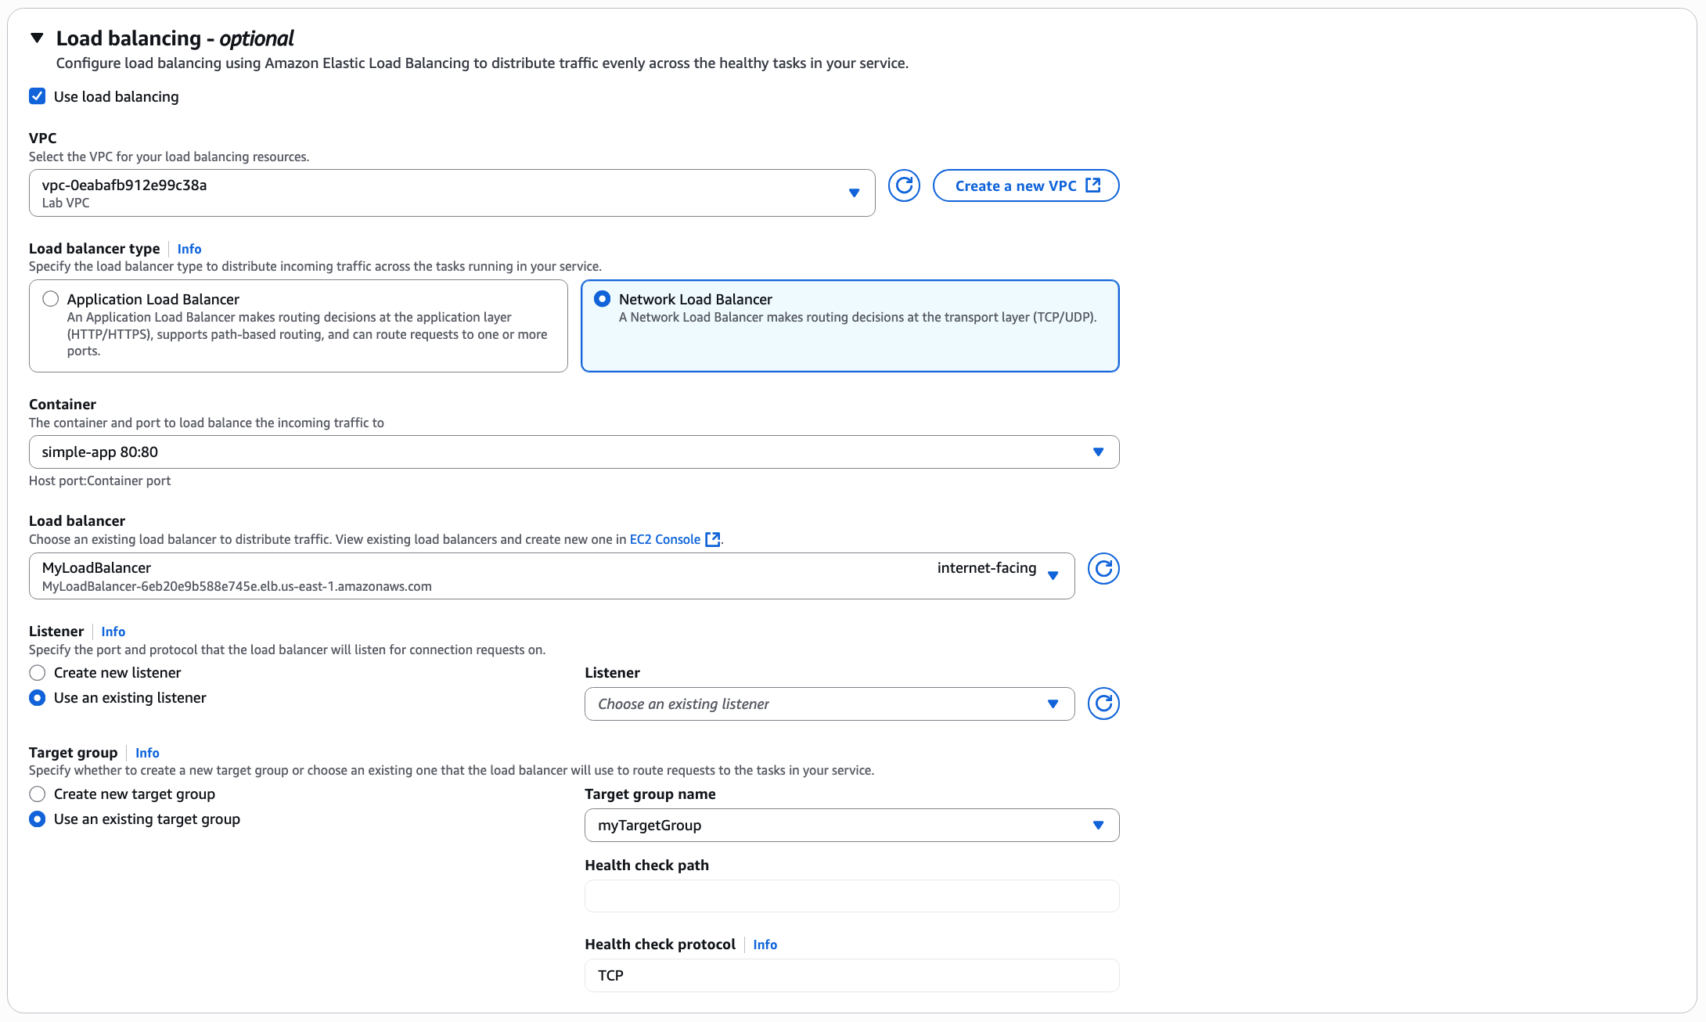The width and height of the screenshot is (1706, 1022).
Task: Click the refresh icon next to VPC dropdown
Action: [x=904, y=185]
